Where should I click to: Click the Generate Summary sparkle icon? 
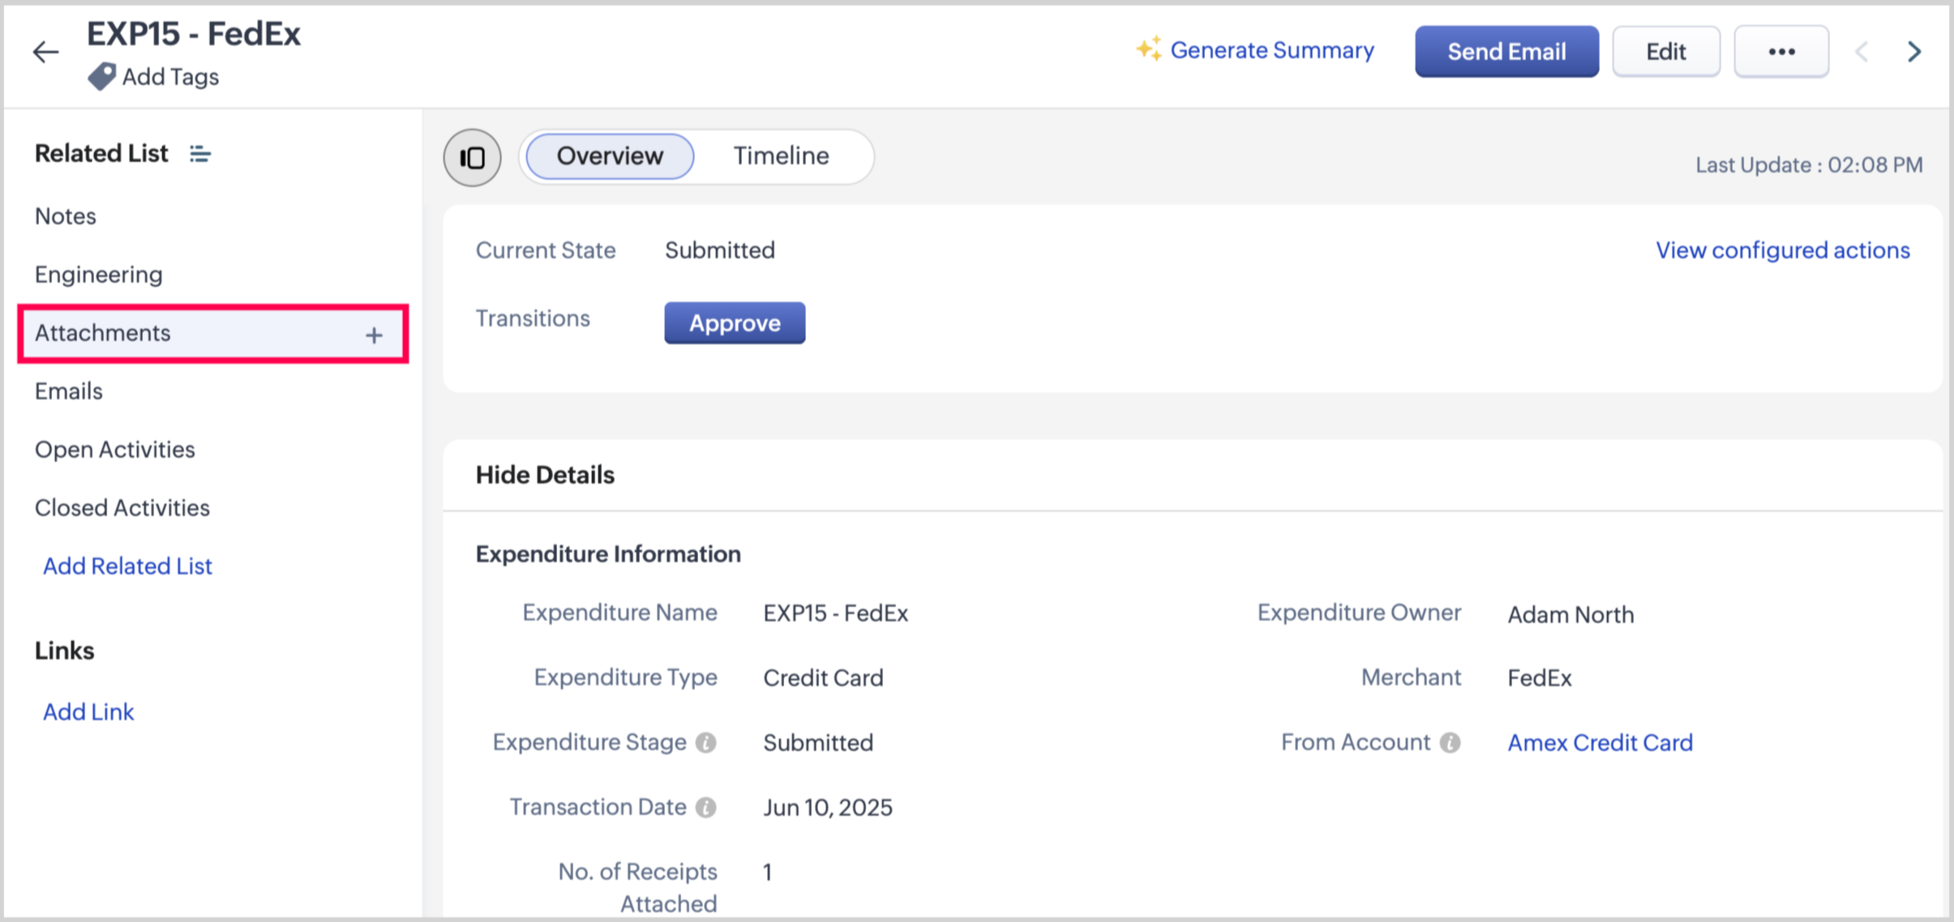point(1148,49)
